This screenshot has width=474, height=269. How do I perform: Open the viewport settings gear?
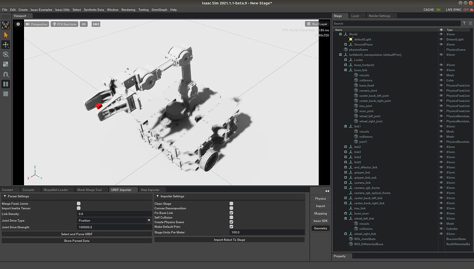point(18,24)
